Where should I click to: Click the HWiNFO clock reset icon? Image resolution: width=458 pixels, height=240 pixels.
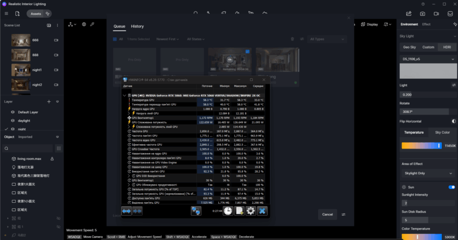point(227,211)
